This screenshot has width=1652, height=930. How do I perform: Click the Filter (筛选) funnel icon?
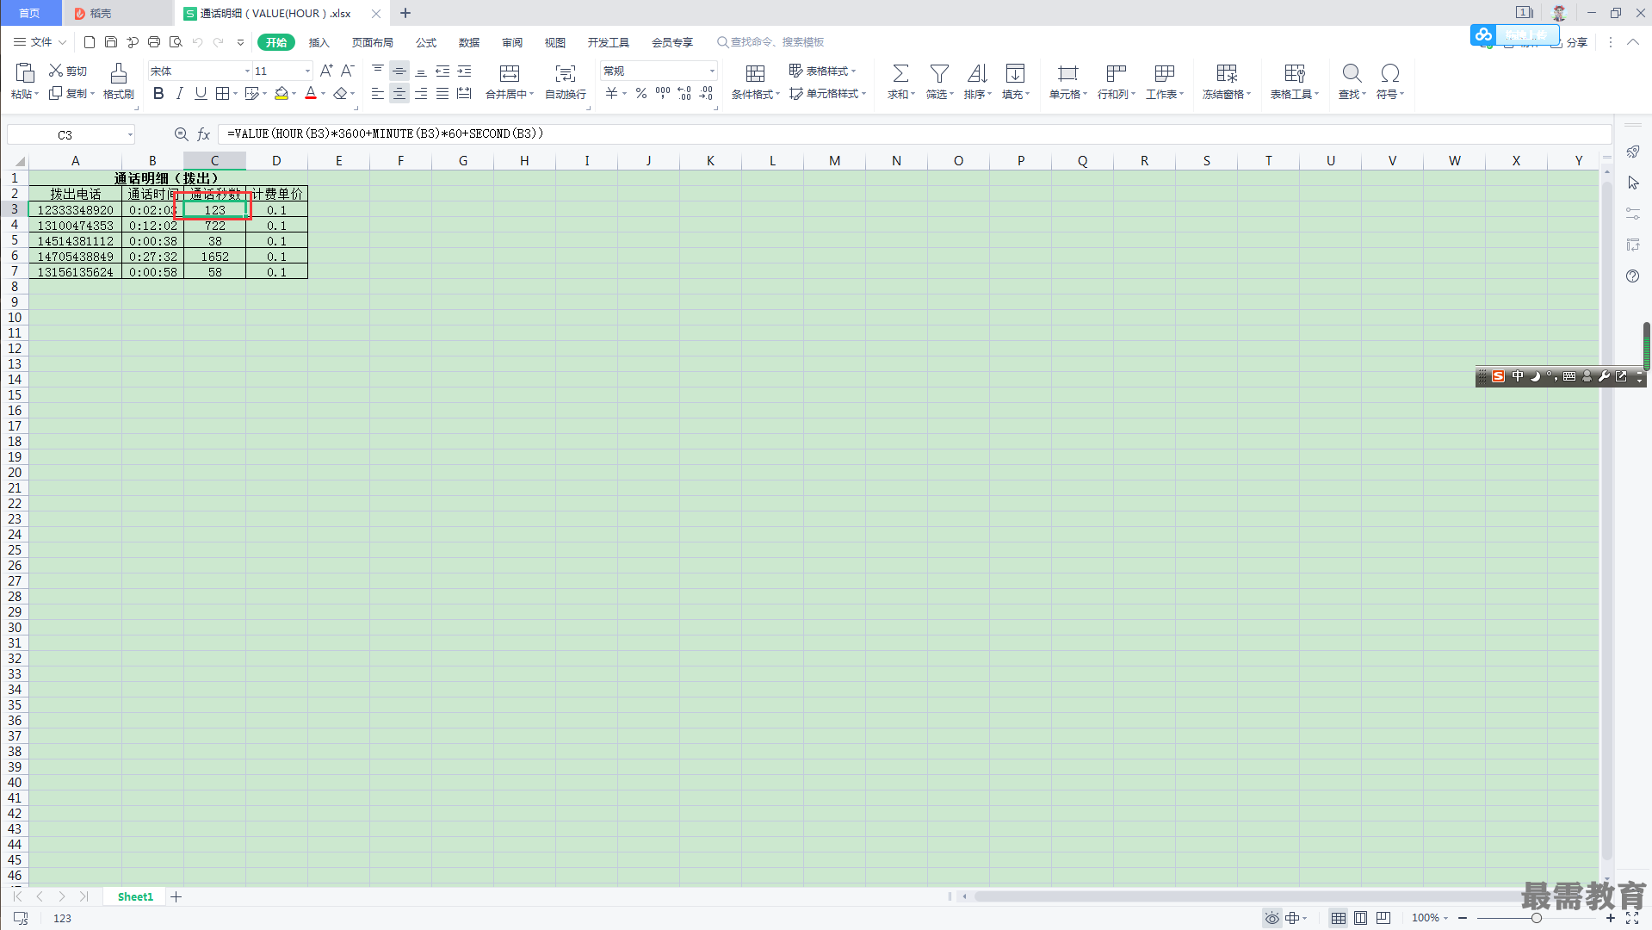(x=940, y=73)
